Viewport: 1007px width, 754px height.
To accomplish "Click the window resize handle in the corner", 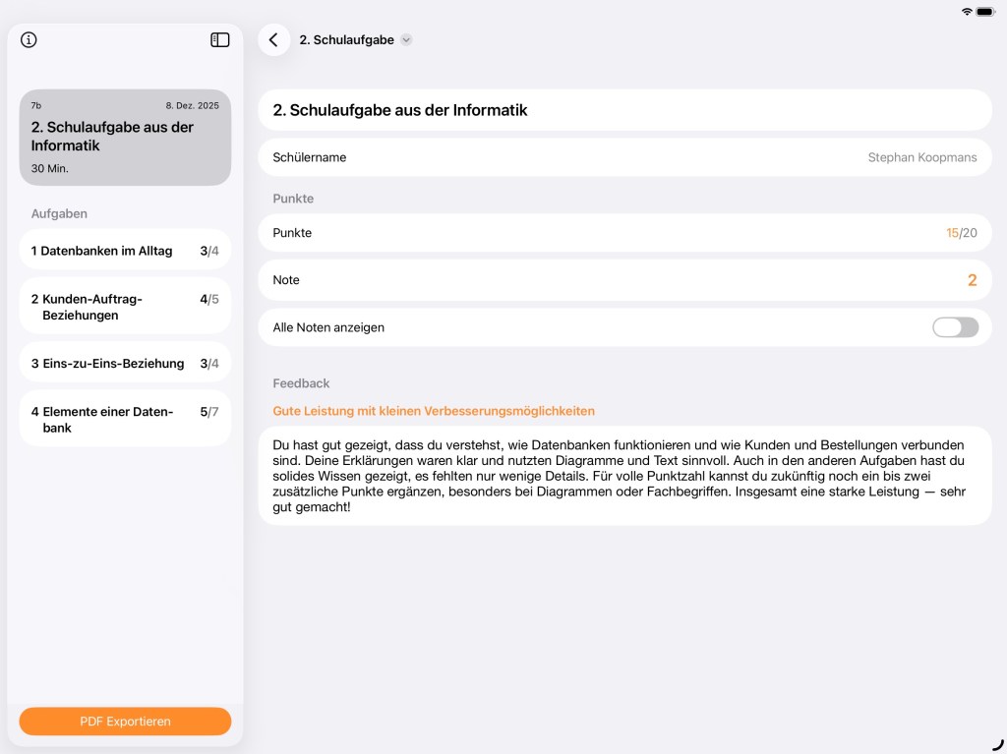I will point(997,744).
